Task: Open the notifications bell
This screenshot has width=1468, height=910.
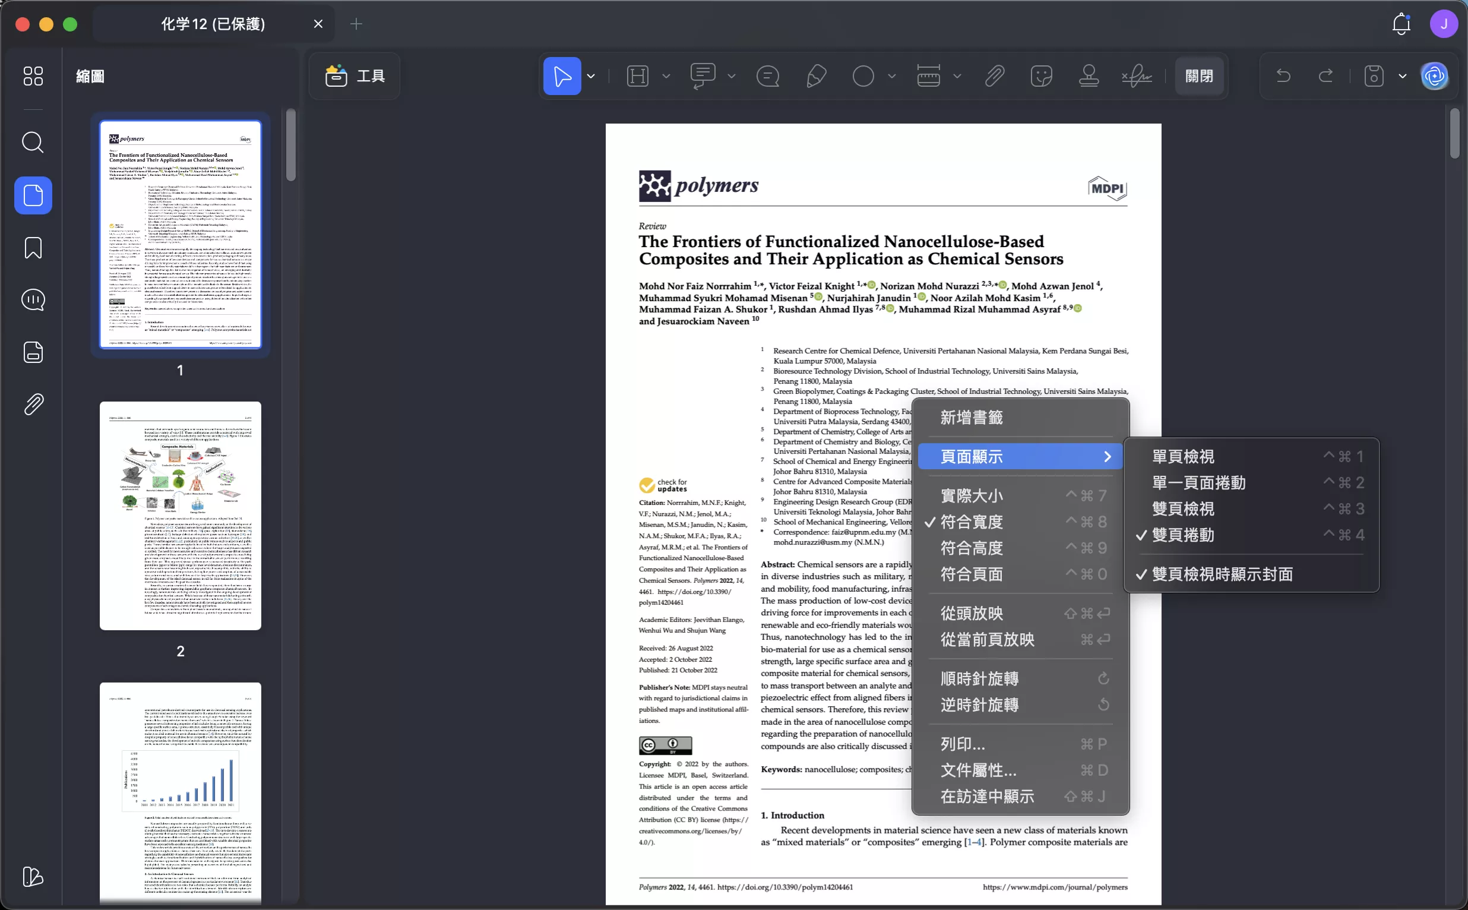Action: [1401, 24]
